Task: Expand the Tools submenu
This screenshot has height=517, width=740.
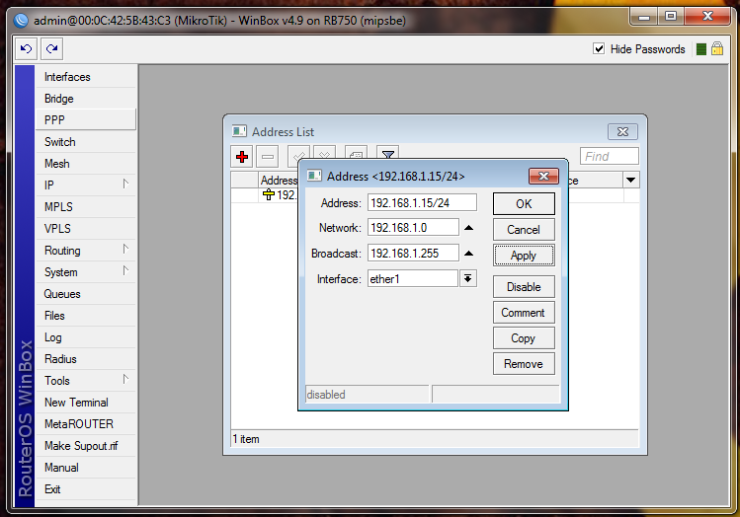Action: click(x=85, y=380)
